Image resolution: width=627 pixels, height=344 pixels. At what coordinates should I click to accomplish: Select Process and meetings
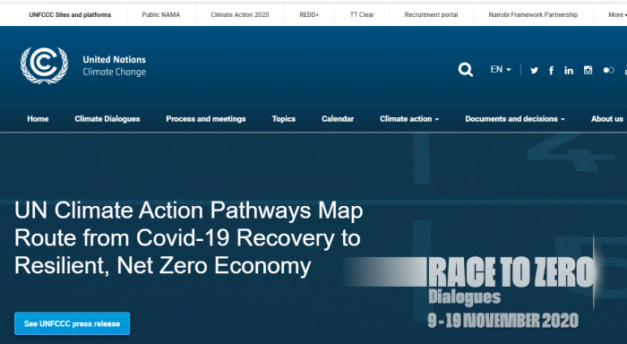click(x=206, y=119)
